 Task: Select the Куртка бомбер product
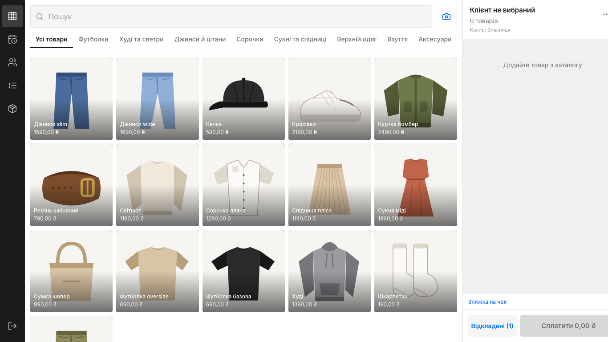click(x=416, y=99)
